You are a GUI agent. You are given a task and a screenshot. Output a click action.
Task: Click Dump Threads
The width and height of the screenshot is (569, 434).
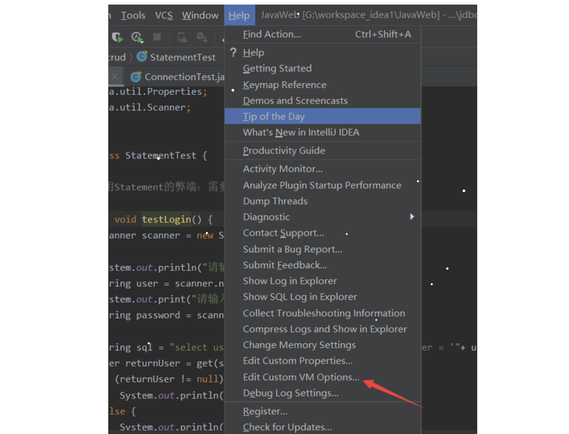pyautogui.click(x=323, y=201)
